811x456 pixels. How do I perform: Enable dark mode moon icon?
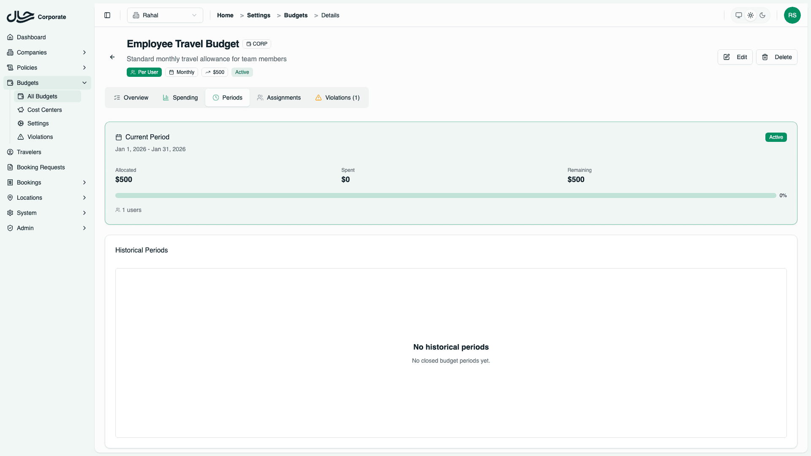click(762, 15)
